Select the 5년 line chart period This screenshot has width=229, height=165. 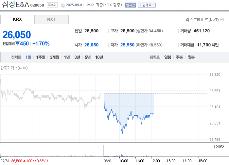click(x=88, y=57)
